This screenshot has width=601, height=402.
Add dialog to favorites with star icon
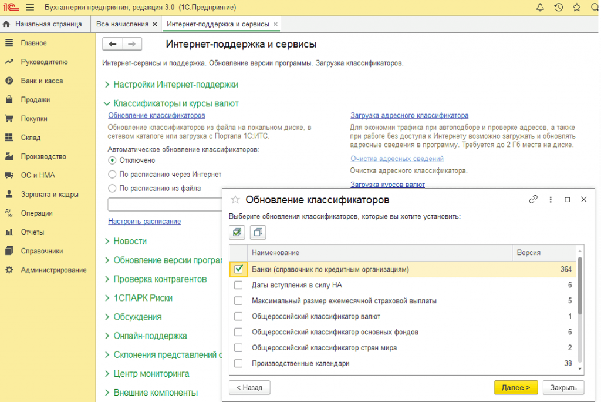(x=235, y=200)
